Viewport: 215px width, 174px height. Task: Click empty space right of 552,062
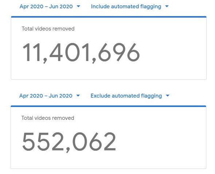[x=160, y=142]
